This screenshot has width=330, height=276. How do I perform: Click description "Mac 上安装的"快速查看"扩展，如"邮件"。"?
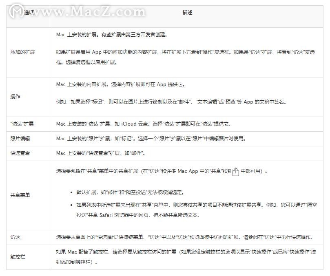101,153
